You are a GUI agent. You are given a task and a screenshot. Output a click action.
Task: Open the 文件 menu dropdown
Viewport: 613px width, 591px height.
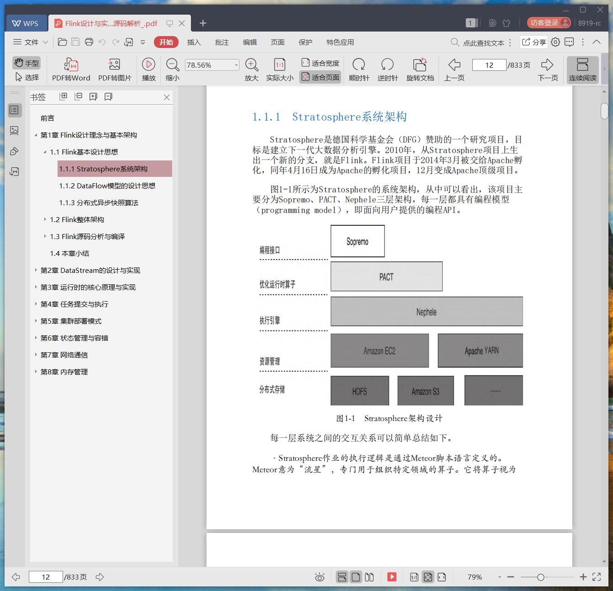pyautogui.click(x=31, y=42)
